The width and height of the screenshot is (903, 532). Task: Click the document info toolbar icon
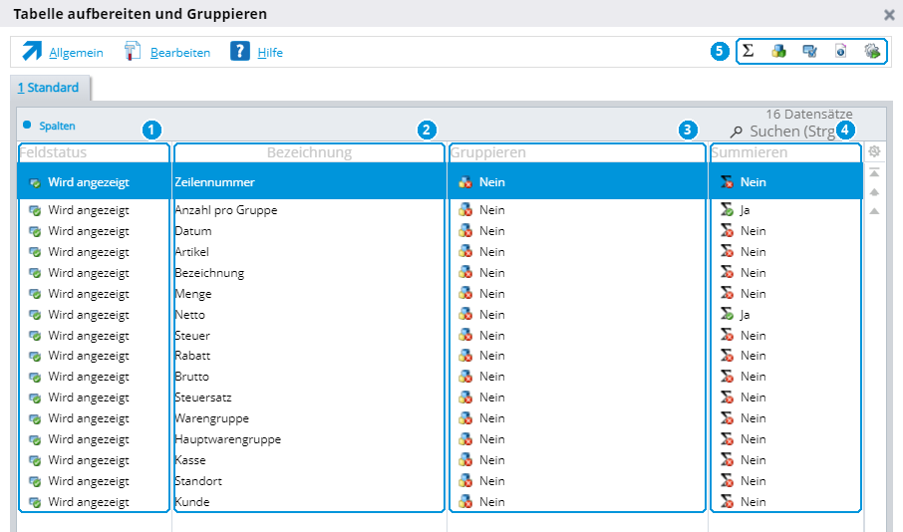(x=841, y=51)
